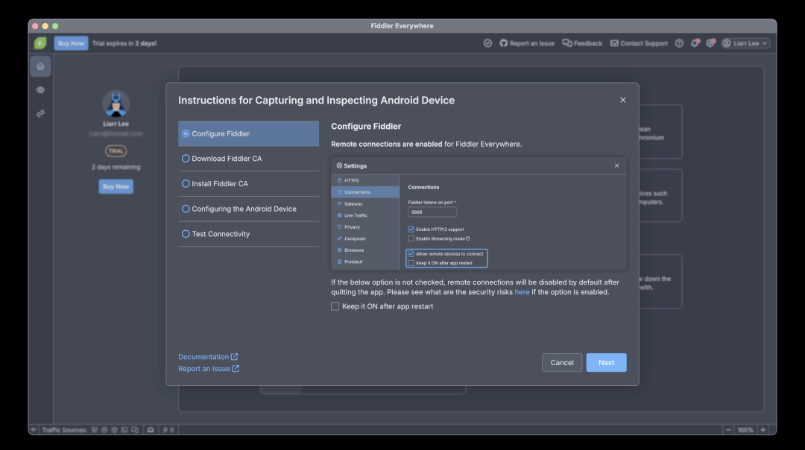Viewport: 805px width, 450px height.
Task: Enable Keep it ON after app restart
Action: pos(335,306)
